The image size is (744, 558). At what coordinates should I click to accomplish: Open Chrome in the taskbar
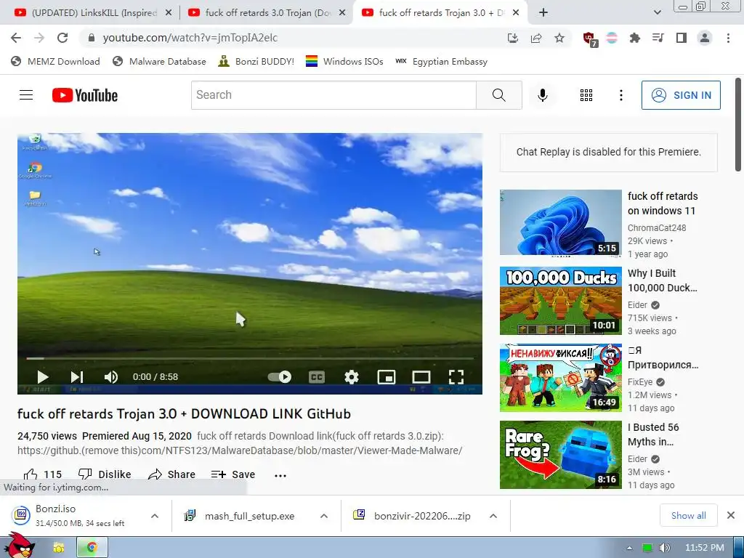coord(92,548)
